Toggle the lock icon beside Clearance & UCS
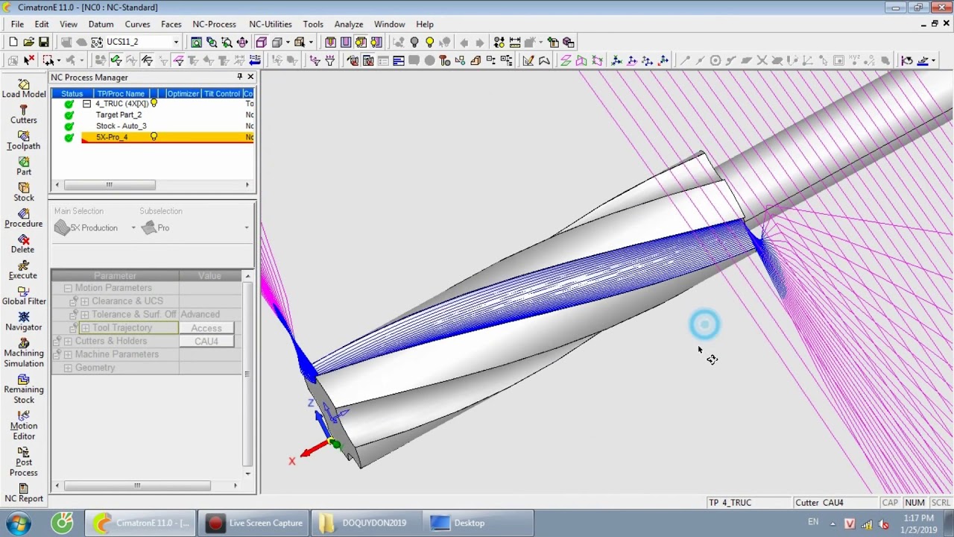 [73, 301]
